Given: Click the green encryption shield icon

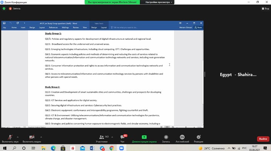Looking at the screenshot, I should (4, 8).
